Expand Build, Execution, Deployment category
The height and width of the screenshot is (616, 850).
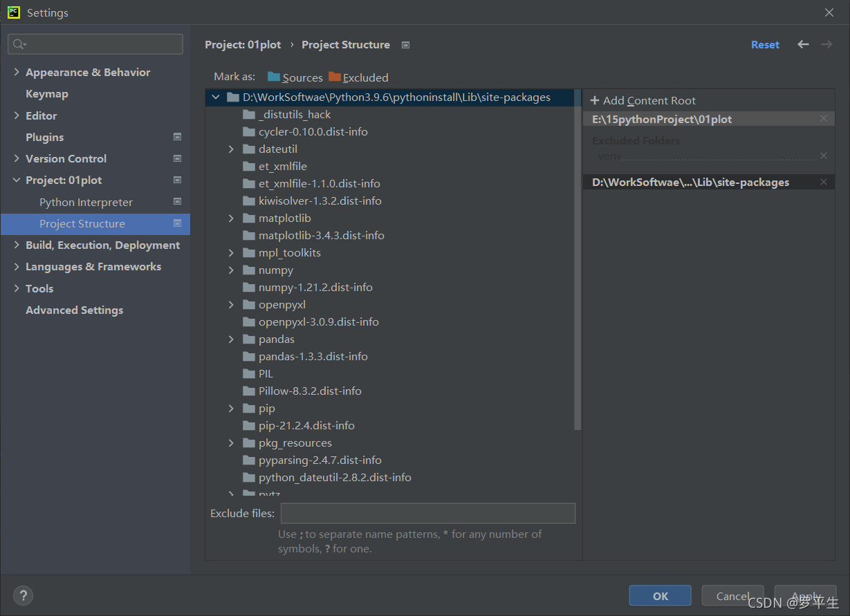[x=17, y=245]
